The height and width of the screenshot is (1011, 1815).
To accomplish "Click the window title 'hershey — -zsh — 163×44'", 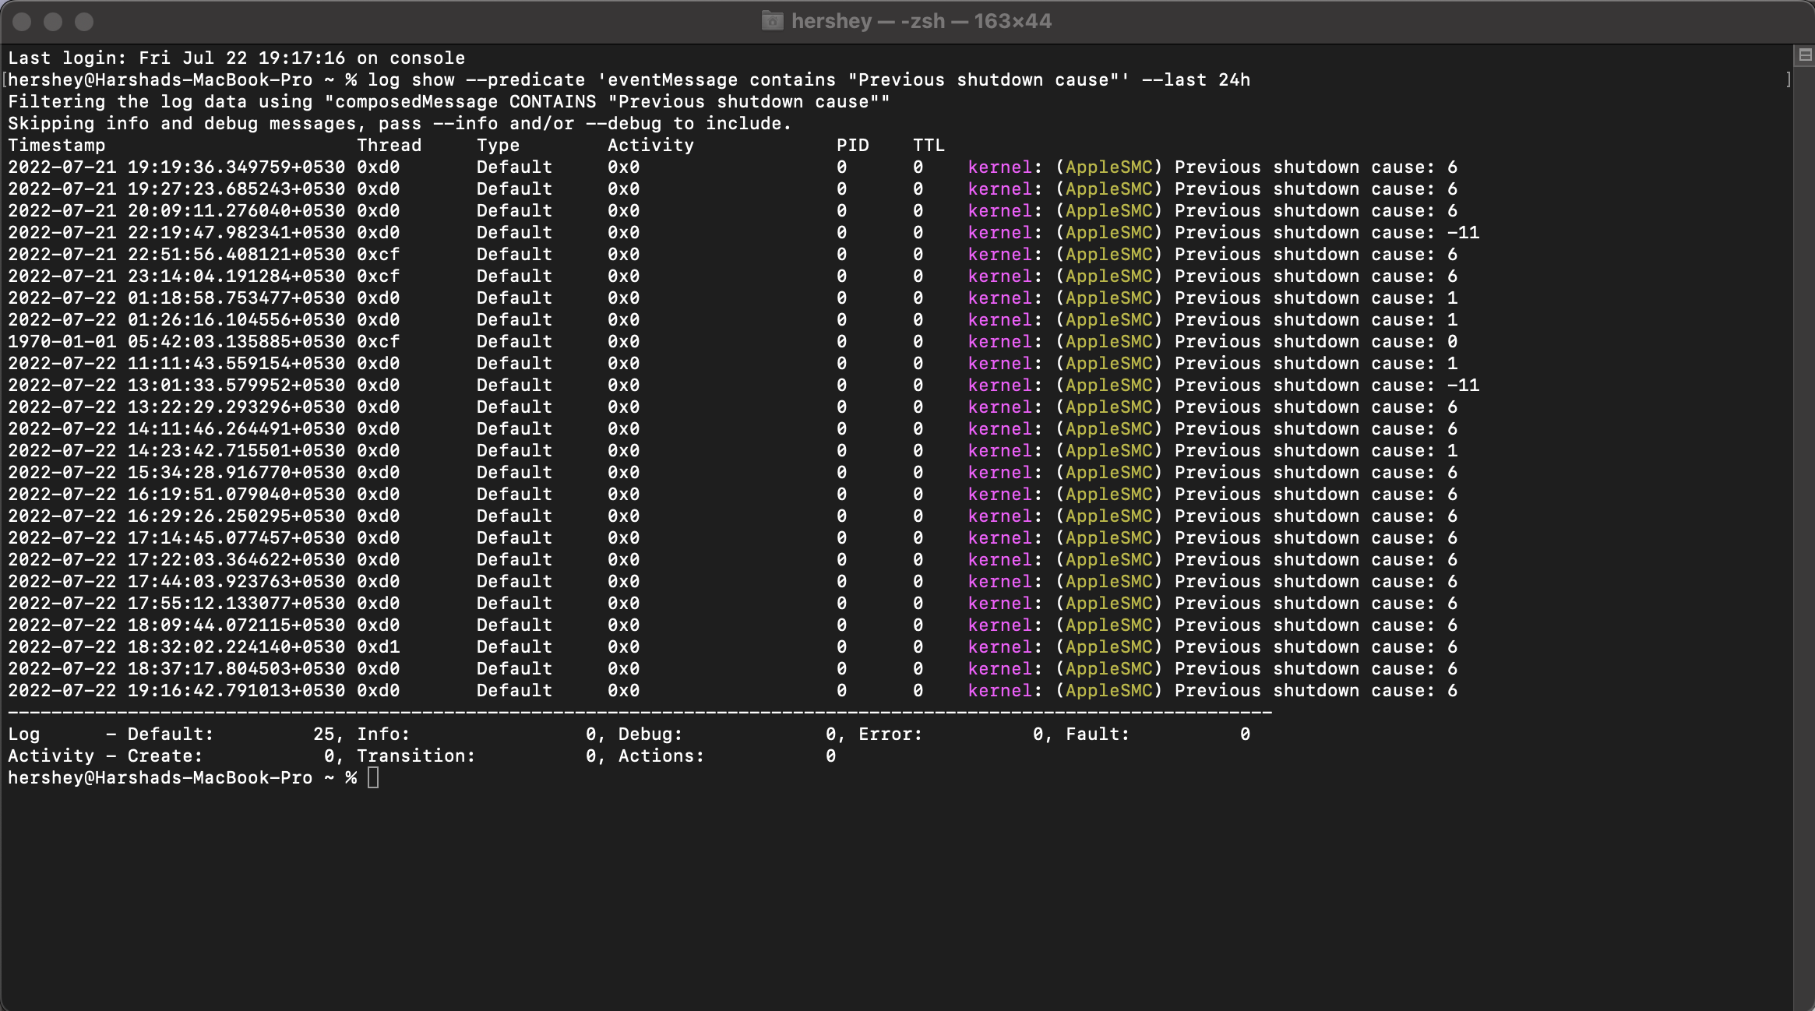I will click(921, 21).
